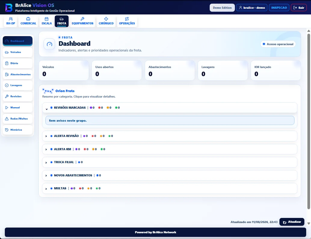Click the Revisões wrench icon in sidebar
The image size is (311, 239).
pos(7,97)
